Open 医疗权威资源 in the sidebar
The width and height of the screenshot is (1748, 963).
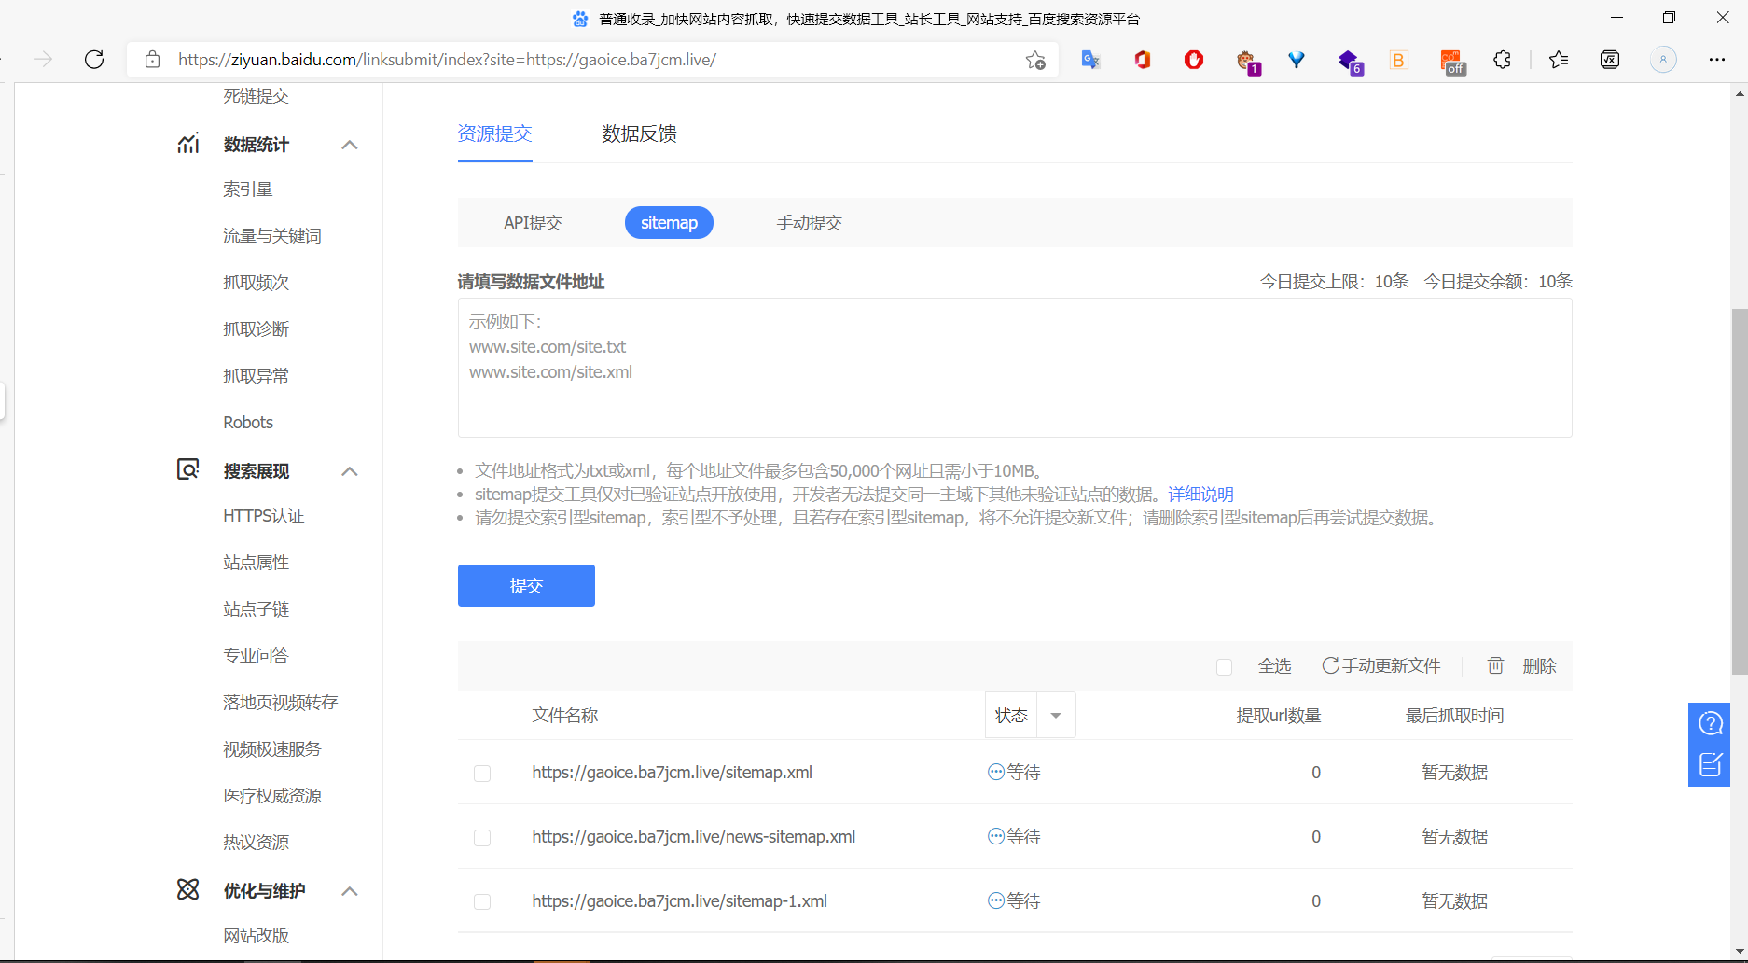click(272, 796)
